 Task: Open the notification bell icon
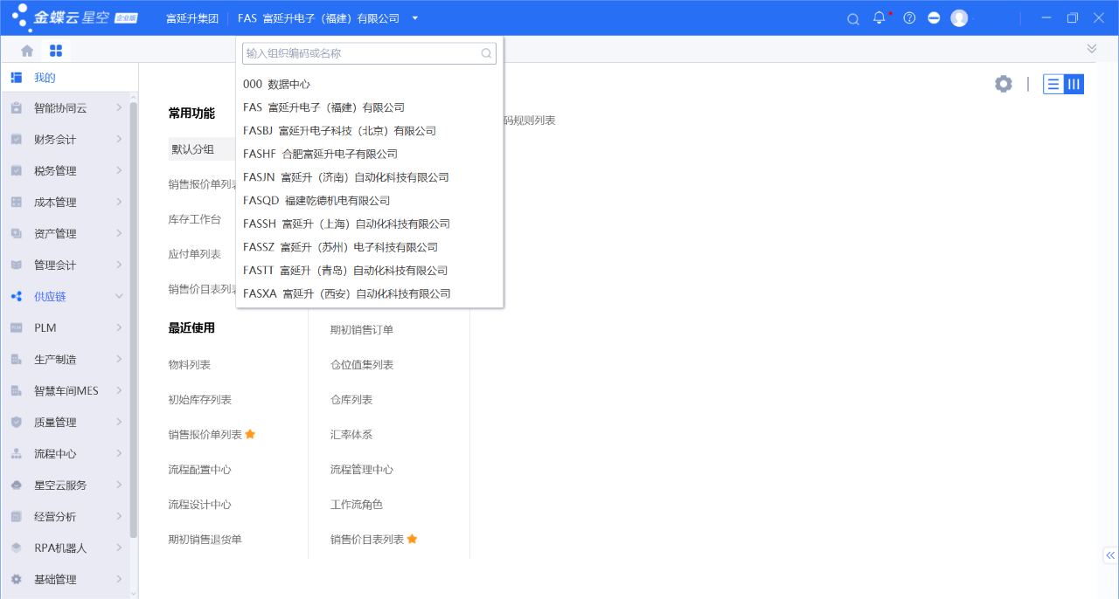[879, 18]
